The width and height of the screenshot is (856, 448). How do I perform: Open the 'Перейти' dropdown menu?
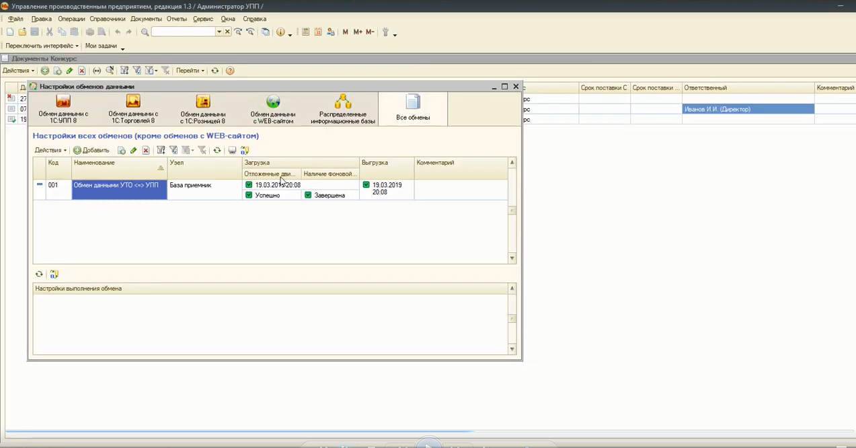pos(190,71)
